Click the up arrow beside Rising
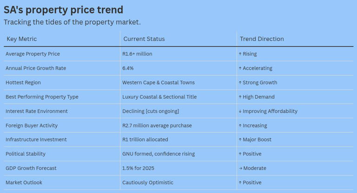 pyautogui.click(x=240, y=54)
